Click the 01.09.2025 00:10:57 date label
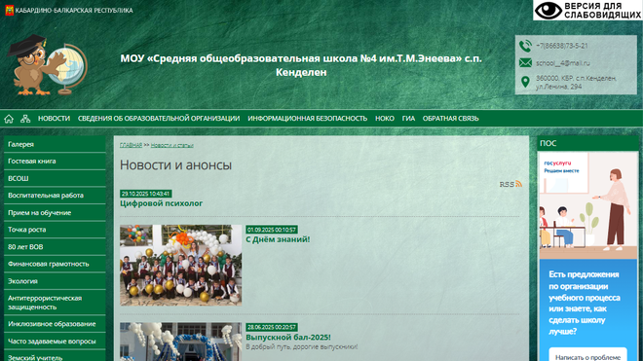The height and width of the screenshot is (361, 643). (x=272, y=230)
